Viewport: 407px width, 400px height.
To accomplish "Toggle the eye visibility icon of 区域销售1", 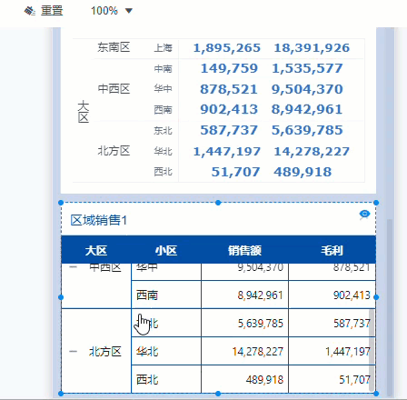I will click(364, 215).
